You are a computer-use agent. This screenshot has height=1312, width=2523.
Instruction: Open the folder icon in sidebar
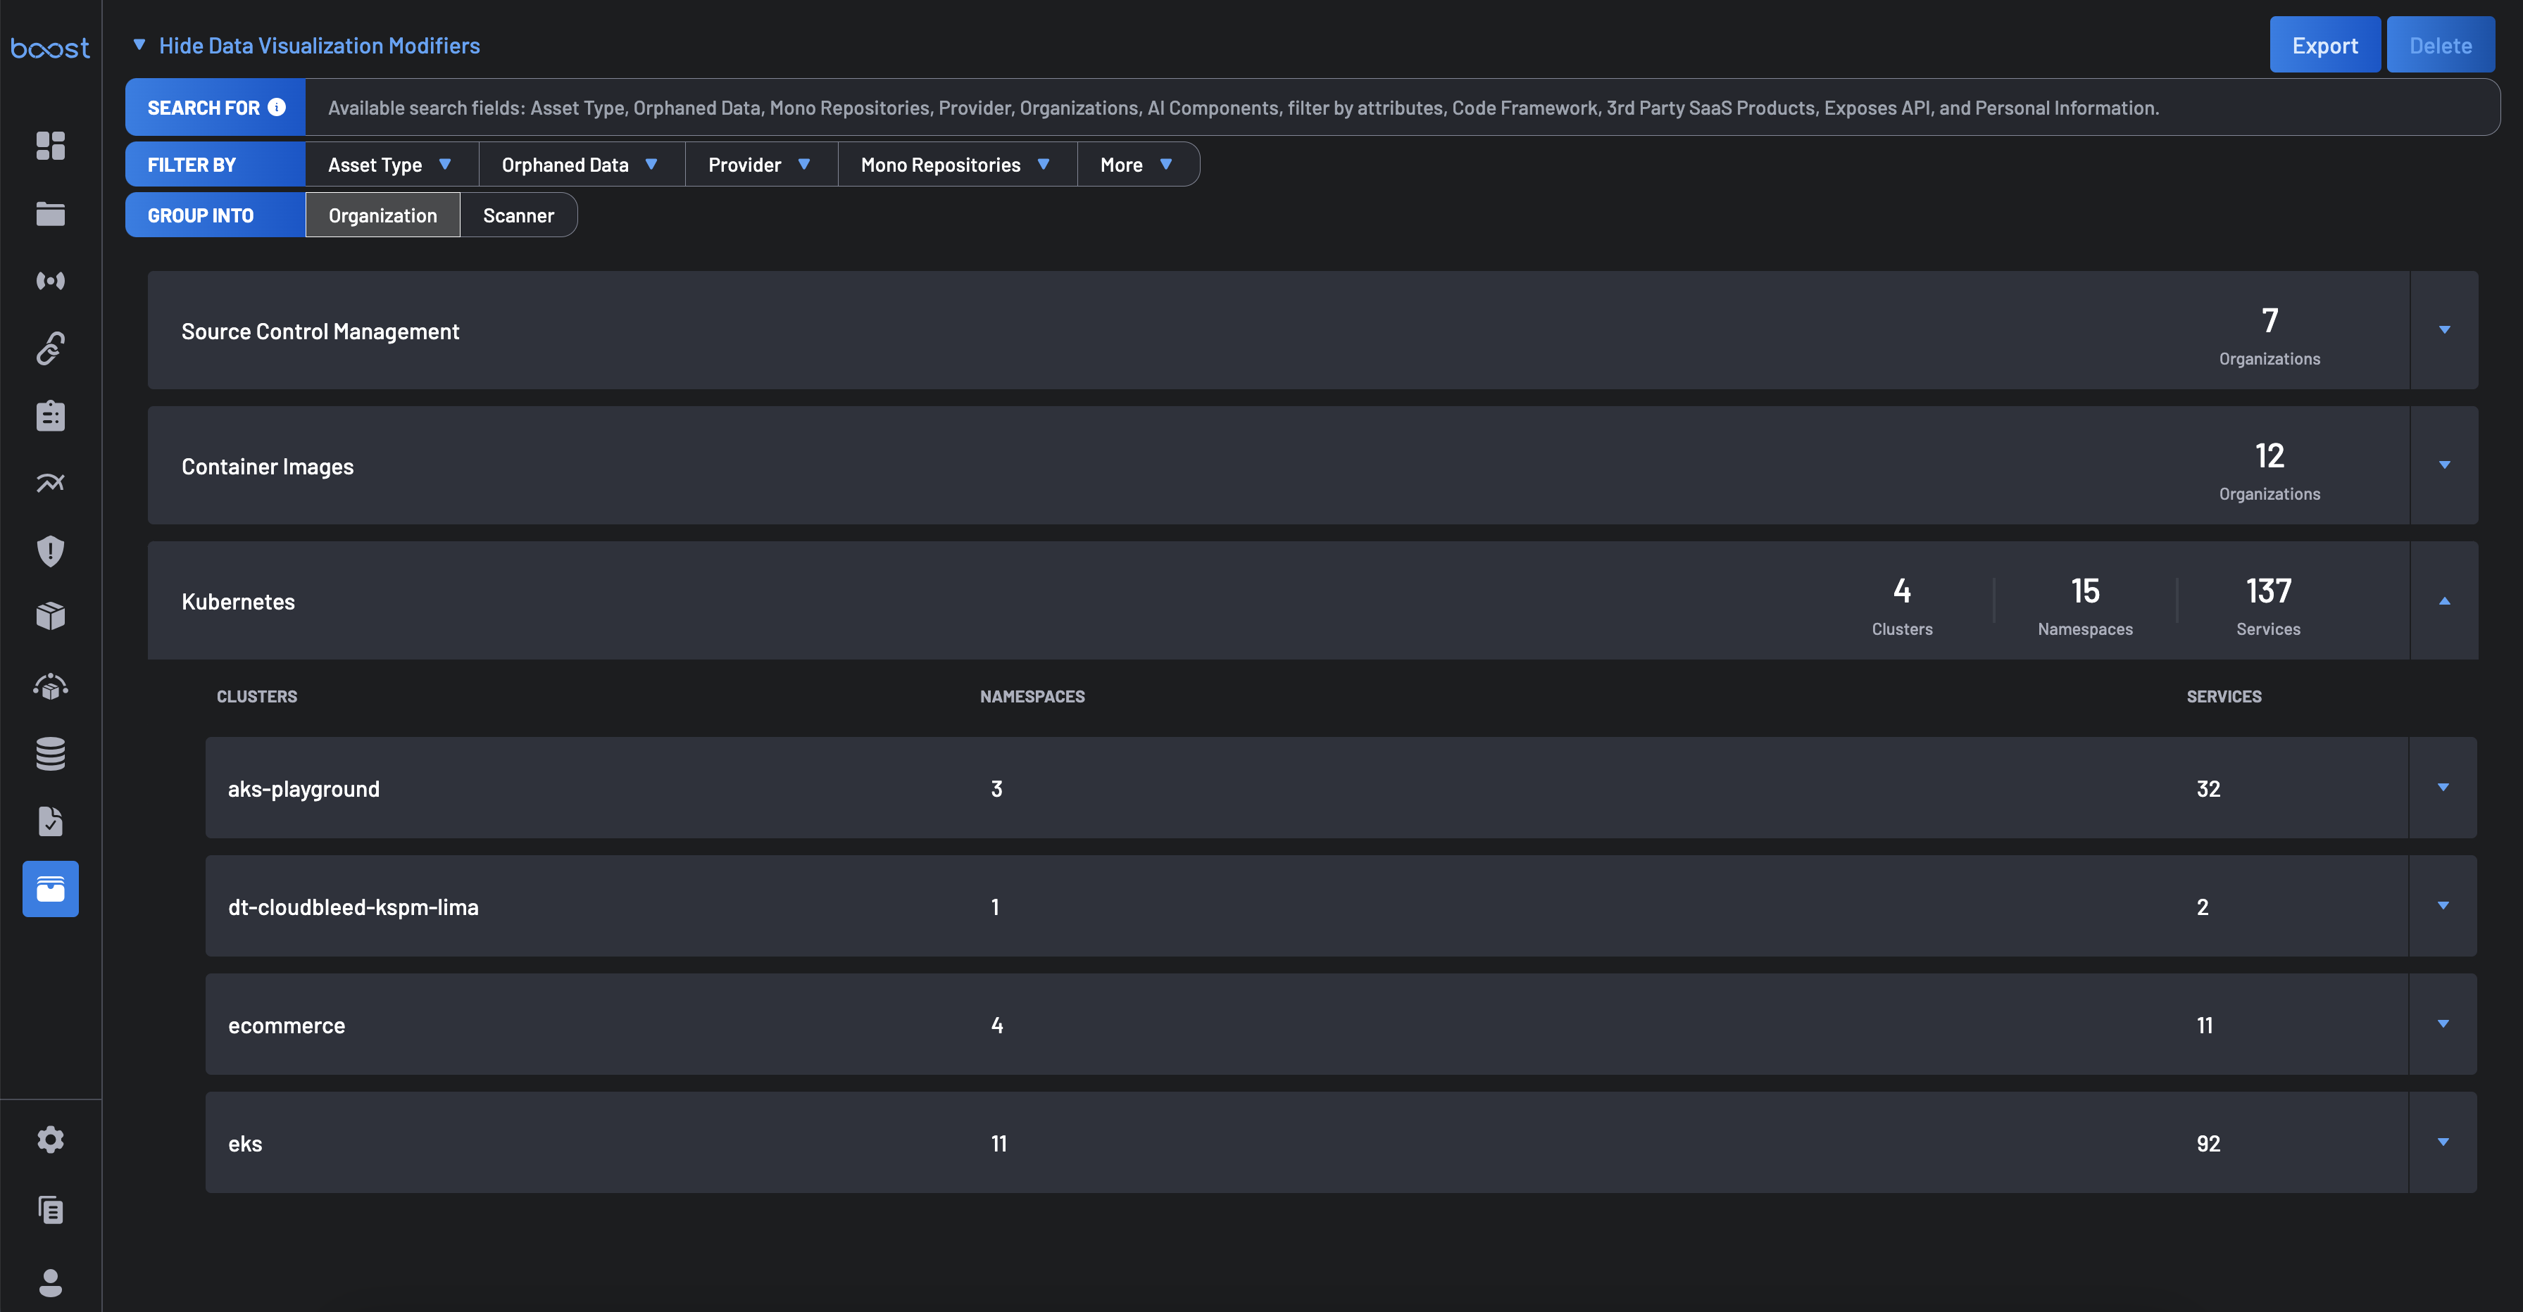pyautogui.click(x=50, y=213)
